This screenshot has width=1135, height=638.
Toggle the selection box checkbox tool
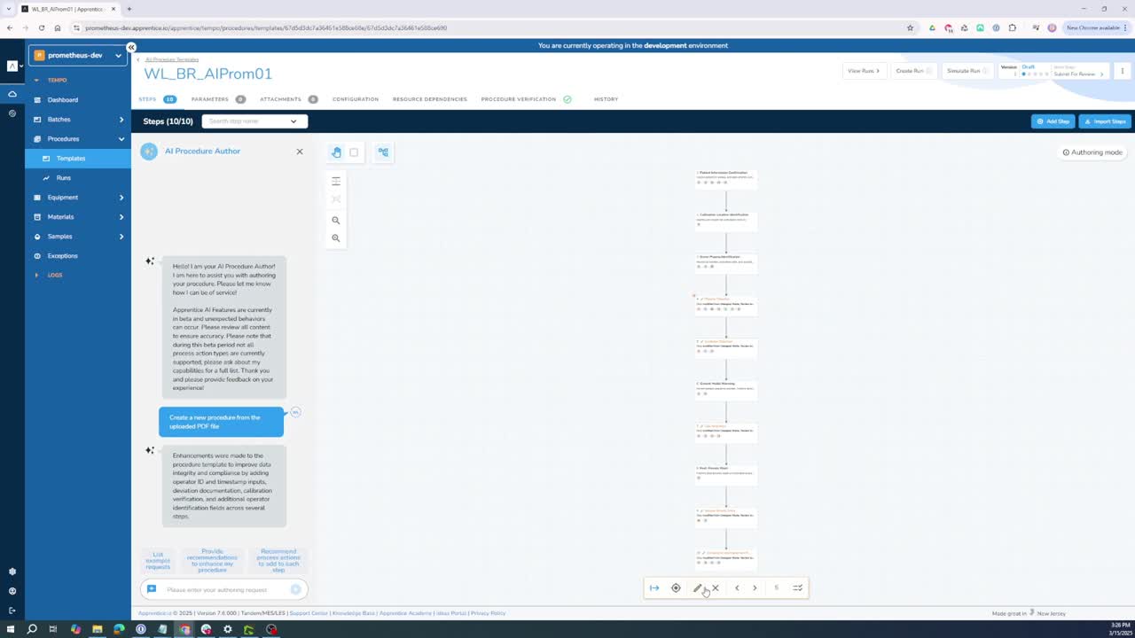tap(354, 152)
